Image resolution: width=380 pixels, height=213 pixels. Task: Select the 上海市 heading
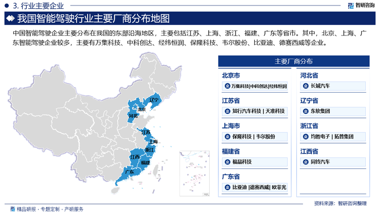[x=231, y=126]
